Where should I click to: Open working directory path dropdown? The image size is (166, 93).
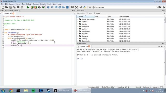pos(157,7)
